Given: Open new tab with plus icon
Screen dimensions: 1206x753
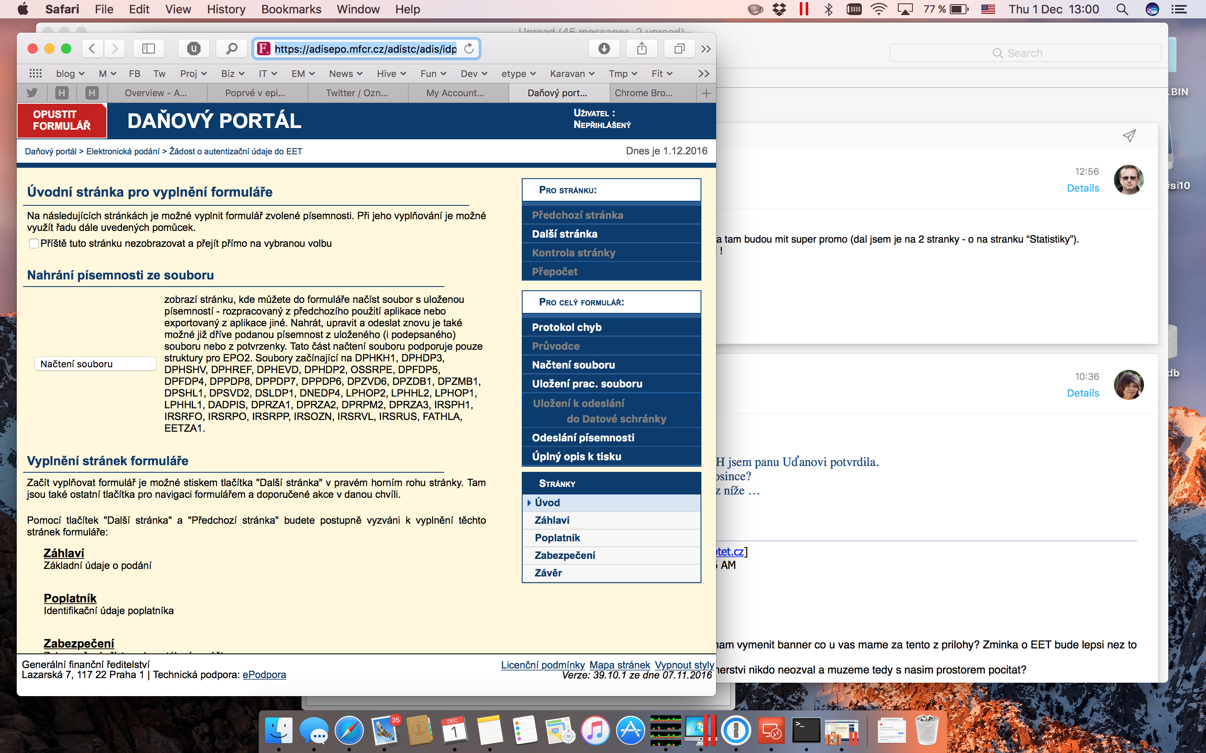Looking at the screenshot, I should click(x=706, y=93).
